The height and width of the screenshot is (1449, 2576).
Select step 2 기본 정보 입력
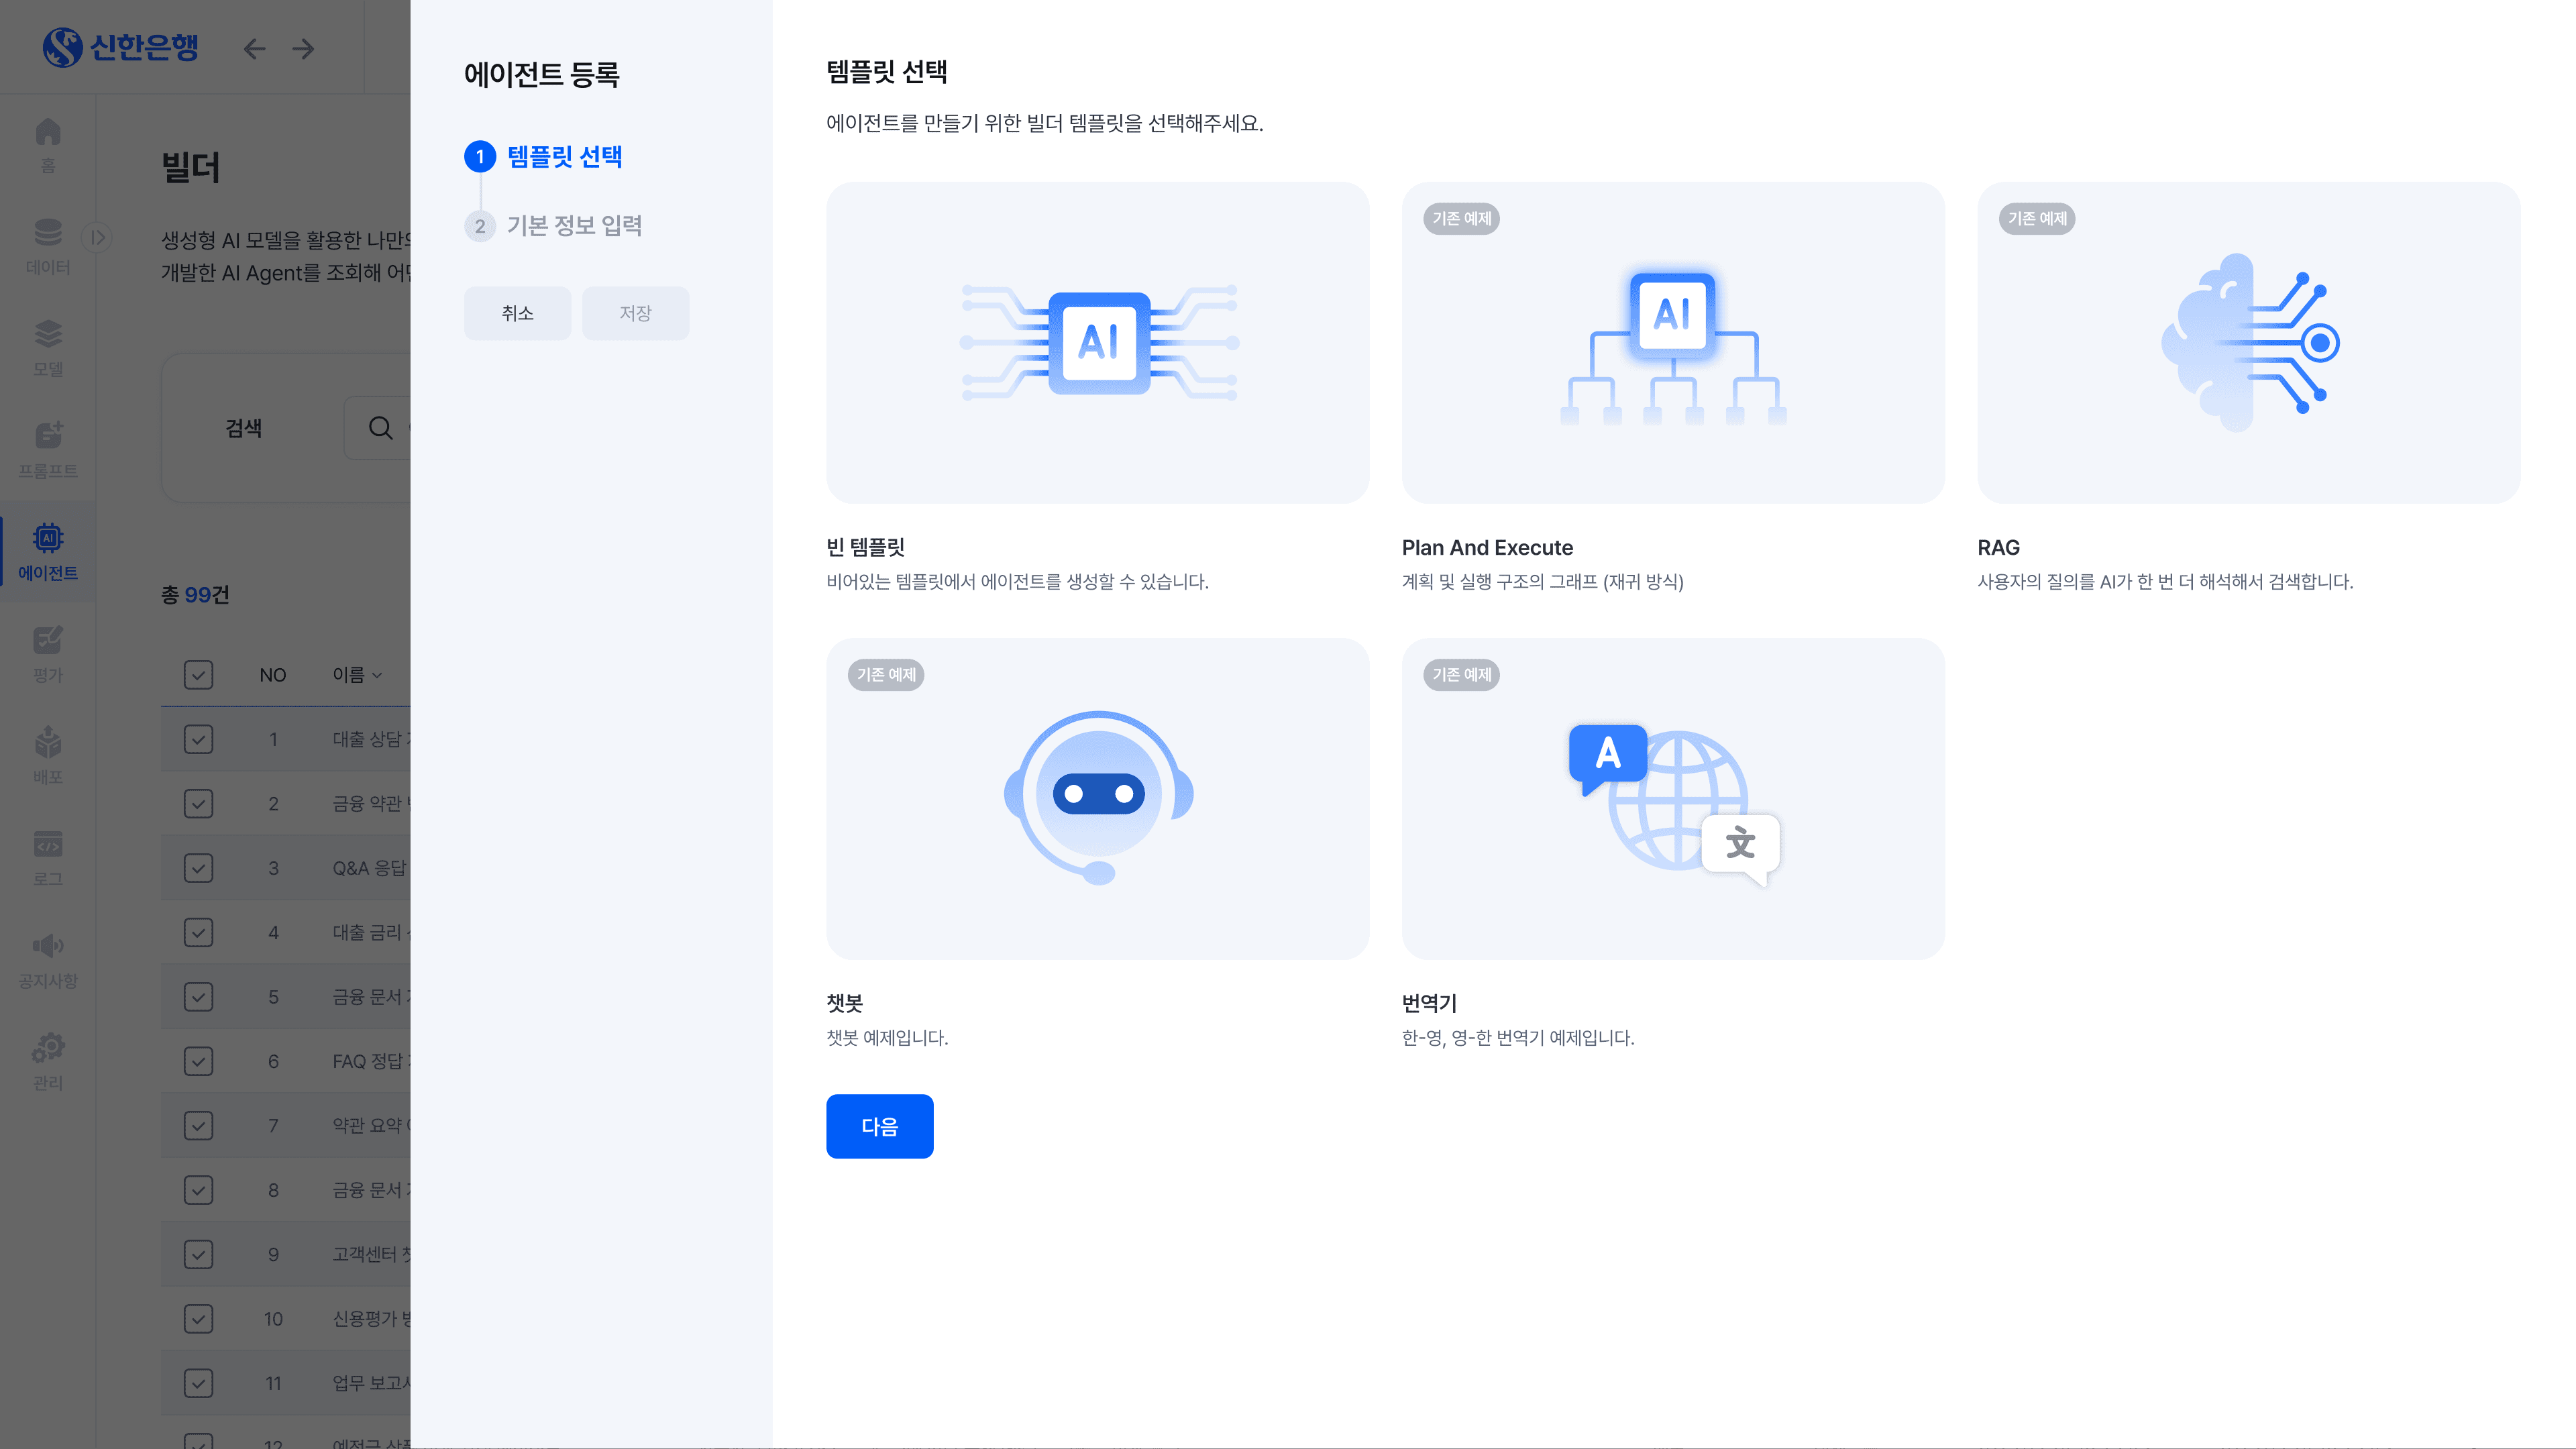click(573, 226)
